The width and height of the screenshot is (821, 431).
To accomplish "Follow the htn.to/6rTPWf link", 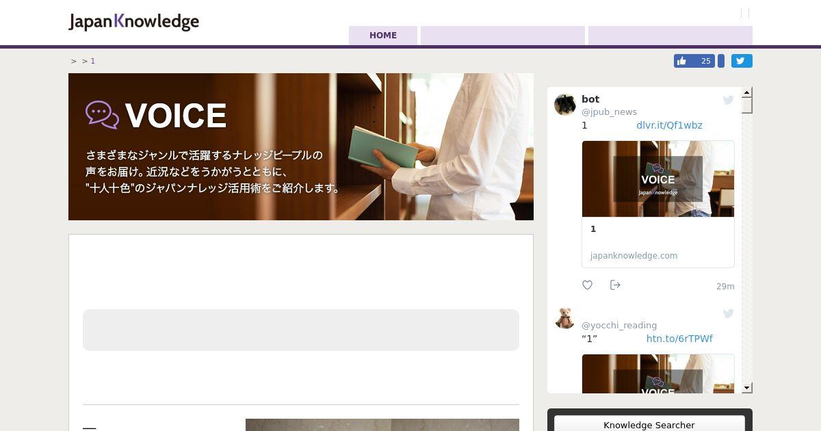I will click(x=679, y=339).
